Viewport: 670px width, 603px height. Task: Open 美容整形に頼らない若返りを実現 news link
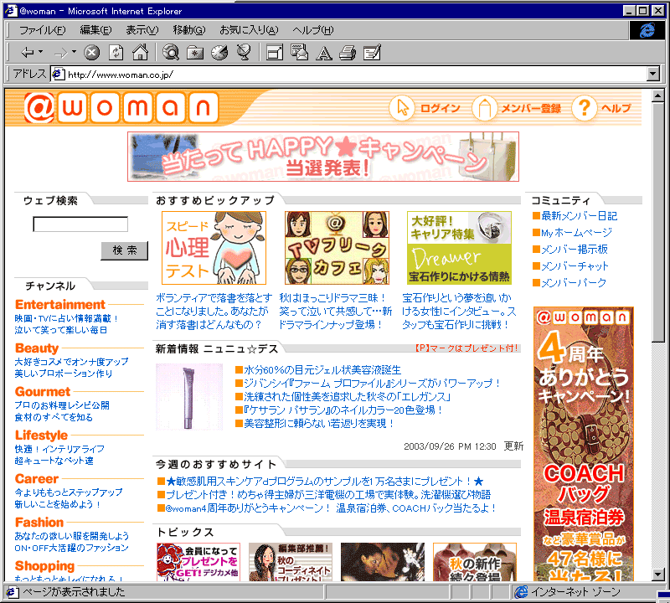coord(318,423)
